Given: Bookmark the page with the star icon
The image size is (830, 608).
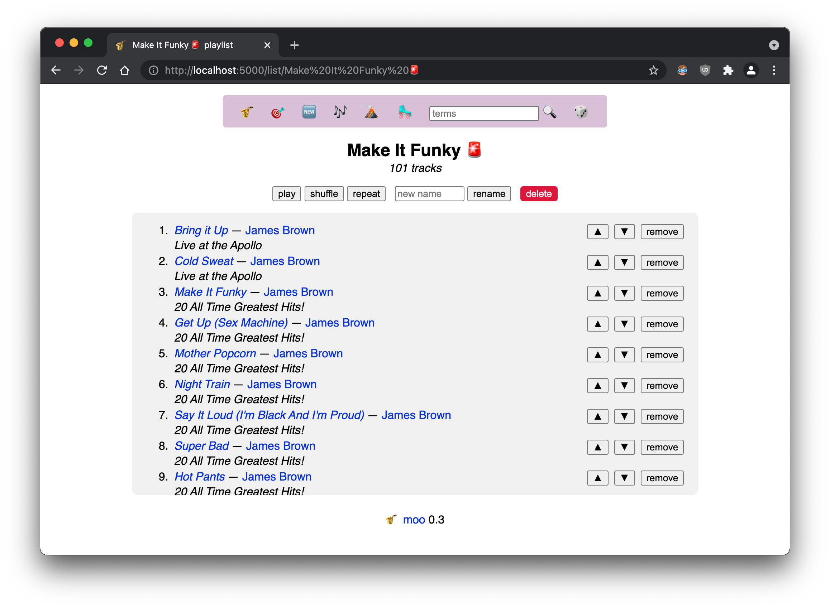Looking at the screenshot, I should [653, 70].
